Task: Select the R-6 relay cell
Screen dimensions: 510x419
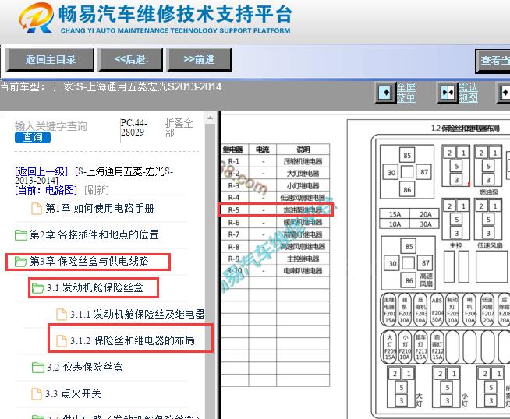Action: click(234, 223)
